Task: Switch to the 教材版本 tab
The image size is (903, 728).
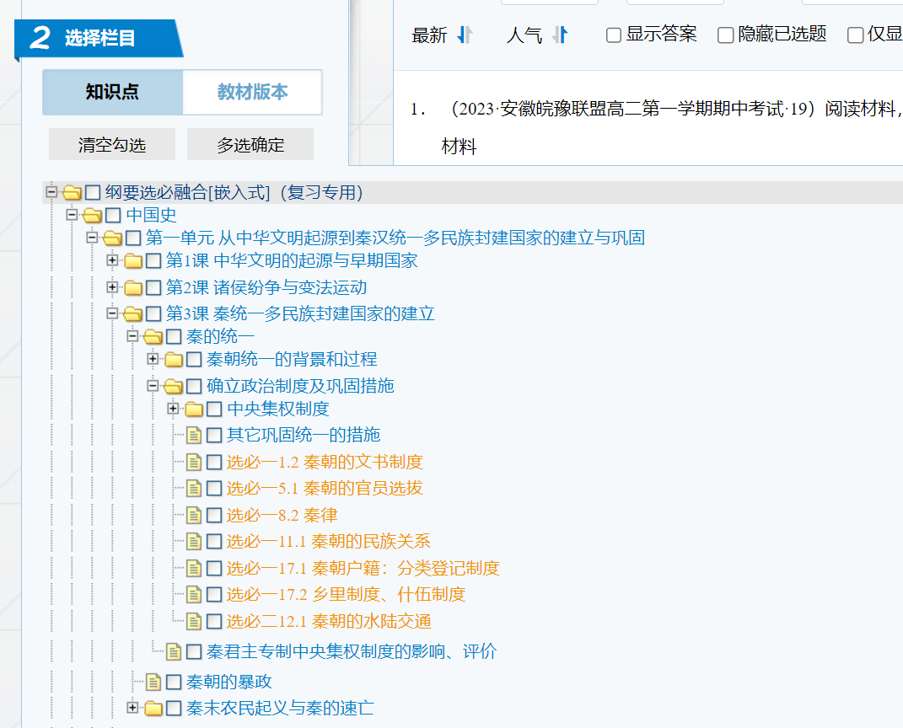Action: click(x=252, y=92)
